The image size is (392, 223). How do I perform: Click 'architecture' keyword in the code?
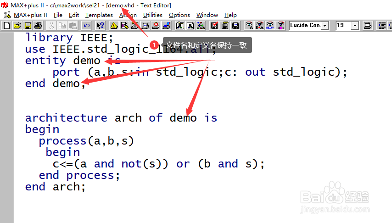(66, 118)
